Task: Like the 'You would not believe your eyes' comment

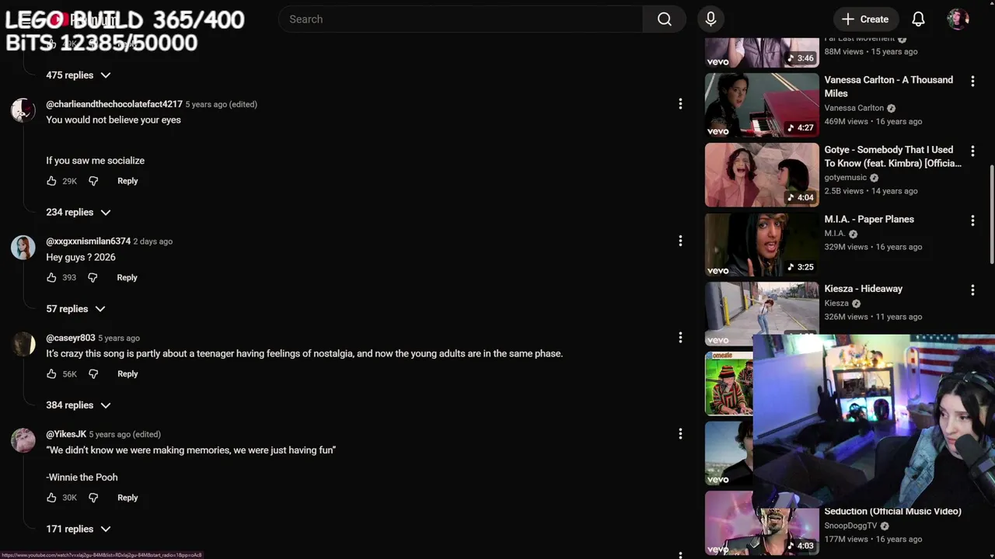Action: (51, 181)
